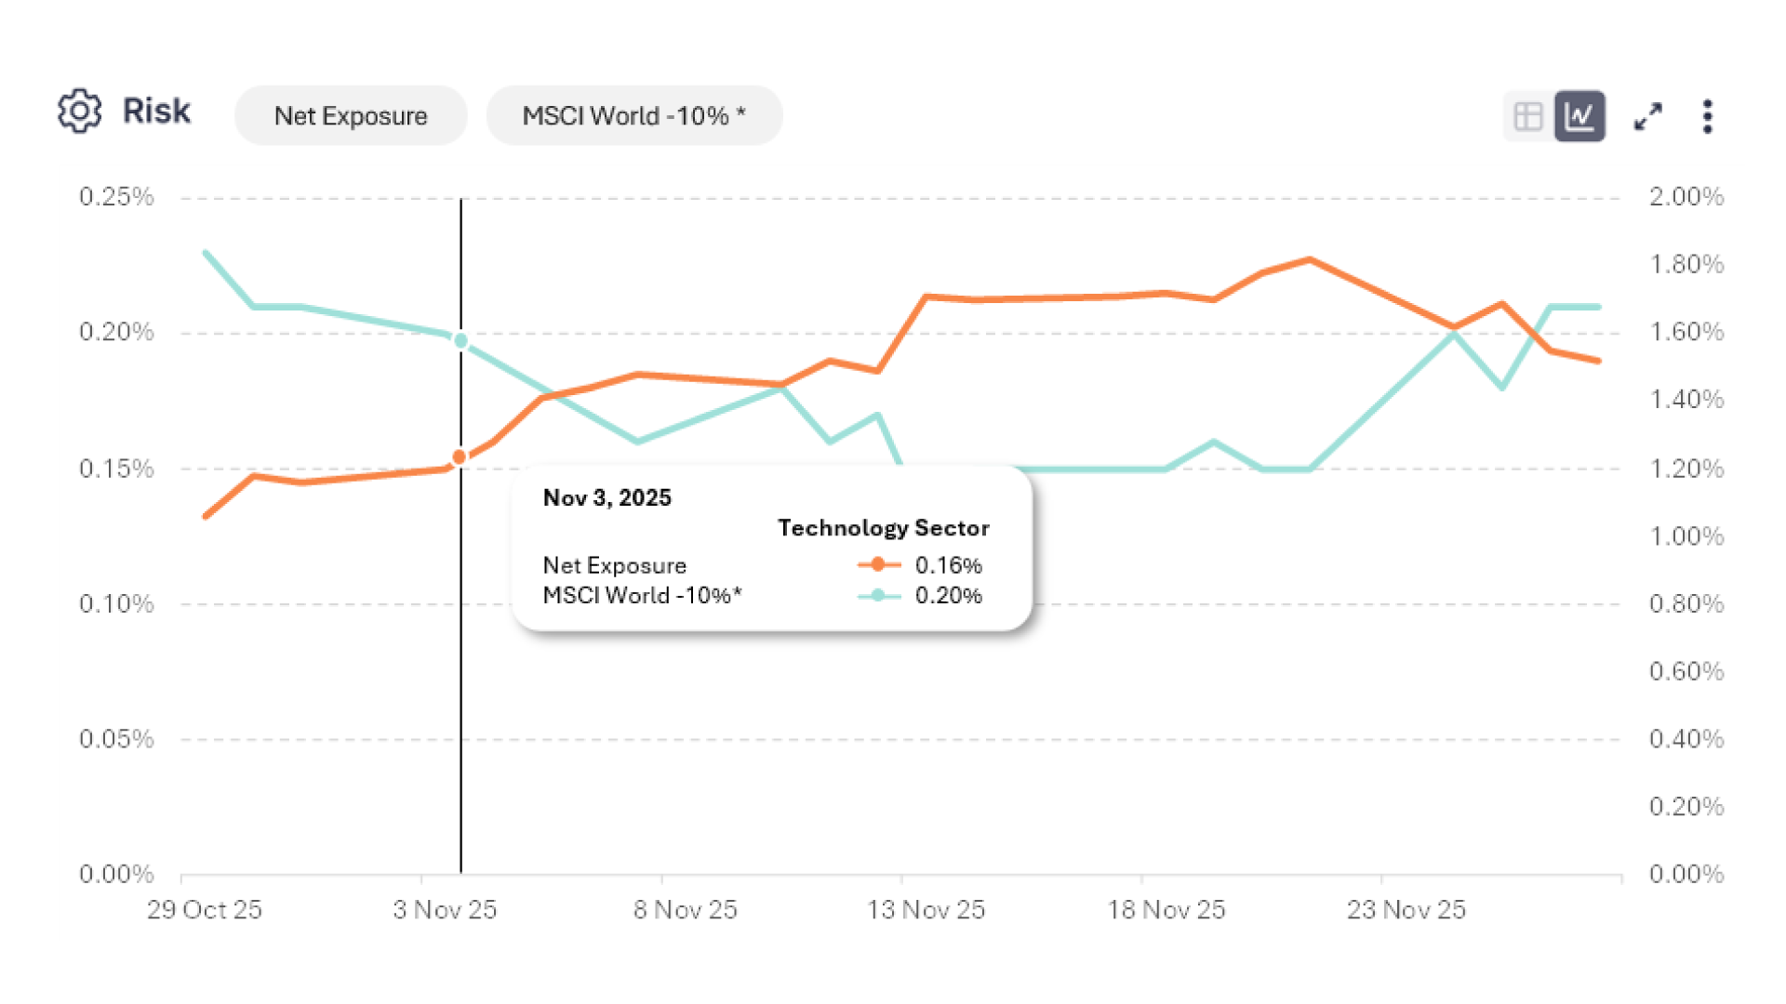
Task: Click the 23 Nov 25 axis label
Action: 1406,909
